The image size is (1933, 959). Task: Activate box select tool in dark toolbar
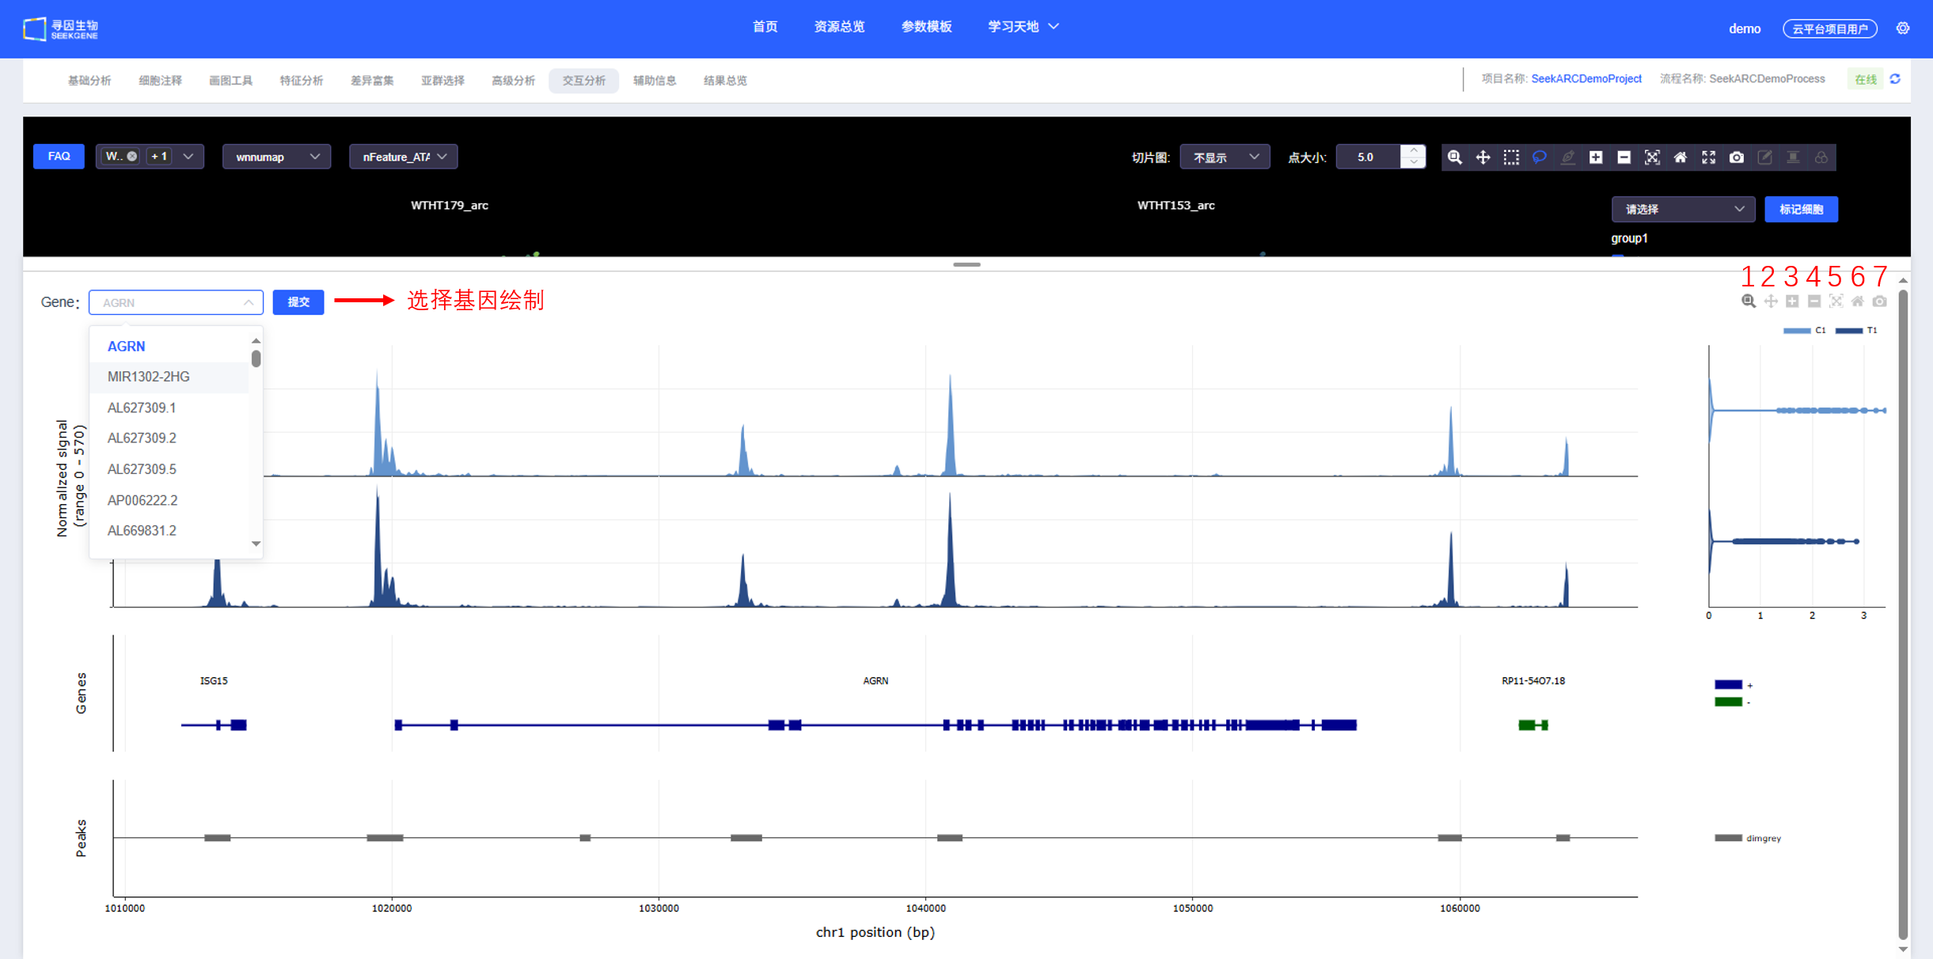point(1511,157)
